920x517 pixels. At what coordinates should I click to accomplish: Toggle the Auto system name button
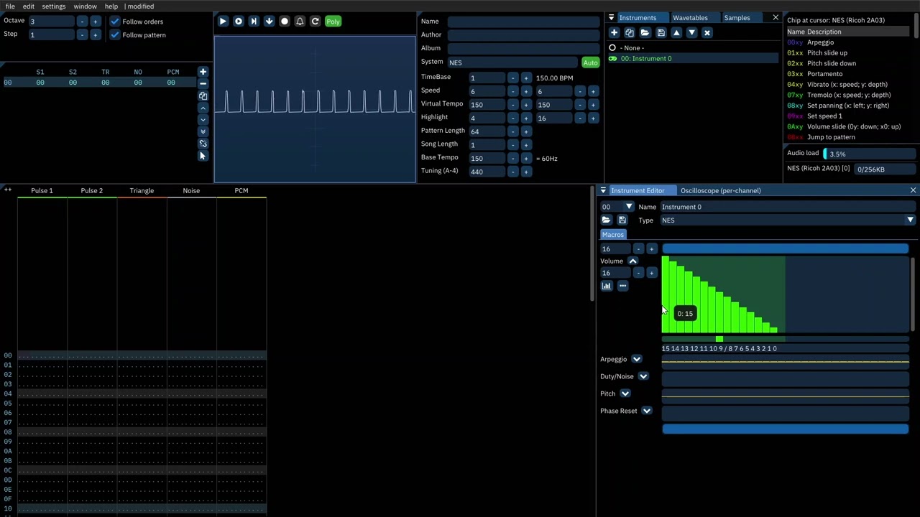coord(590,62)
